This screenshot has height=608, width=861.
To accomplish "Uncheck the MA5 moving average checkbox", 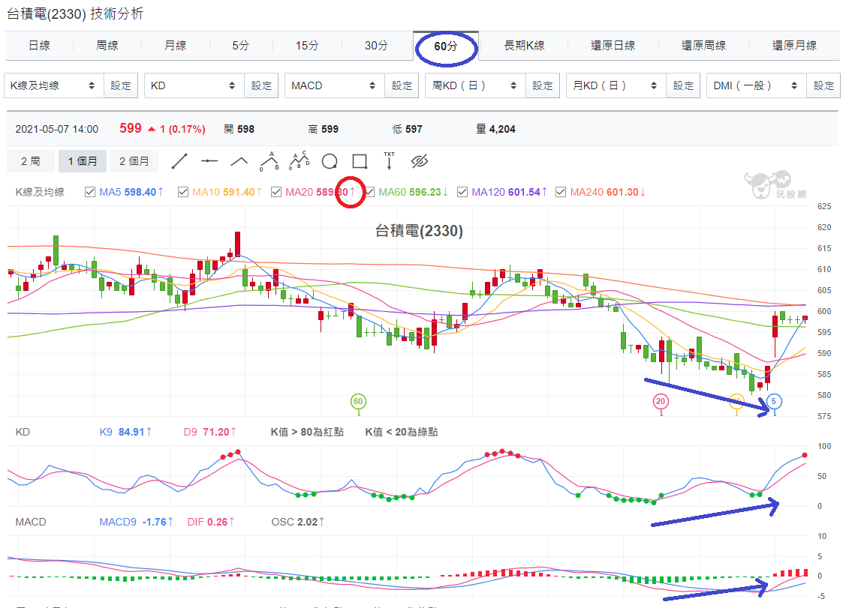I will (90, 192).
